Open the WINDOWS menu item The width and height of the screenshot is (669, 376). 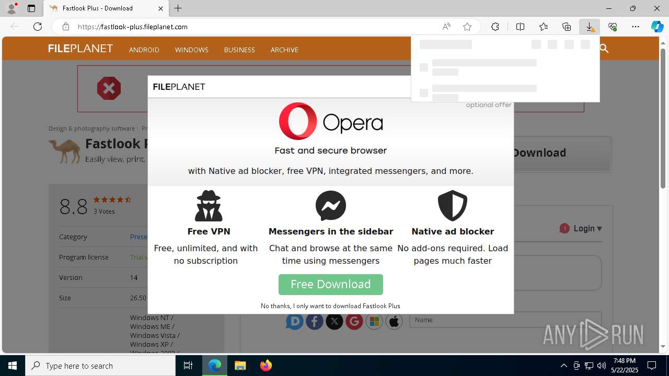pyautogui.click(x=192, y=50)
